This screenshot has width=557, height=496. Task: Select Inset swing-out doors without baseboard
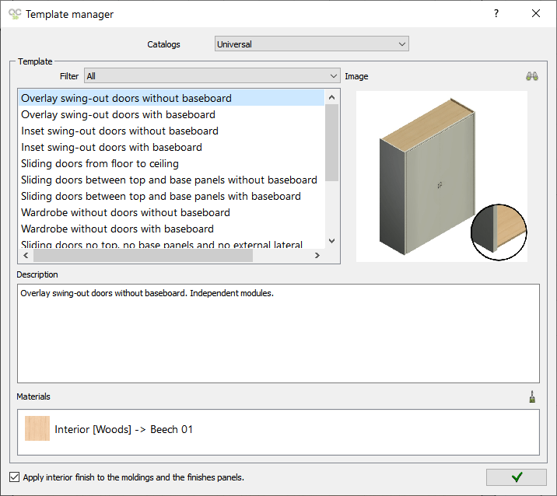coord(171,131)
